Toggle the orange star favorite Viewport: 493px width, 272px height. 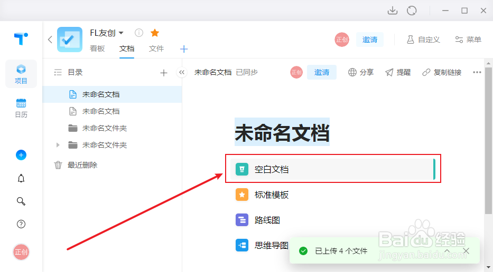[x=155, y=33]
